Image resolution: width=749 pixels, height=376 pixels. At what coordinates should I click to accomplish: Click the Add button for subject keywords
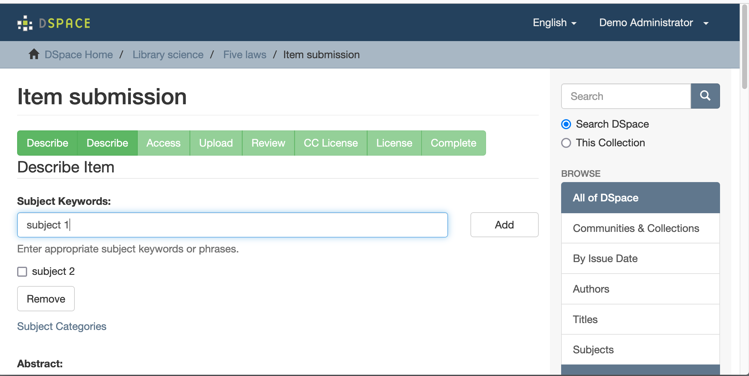coord(504,225)
